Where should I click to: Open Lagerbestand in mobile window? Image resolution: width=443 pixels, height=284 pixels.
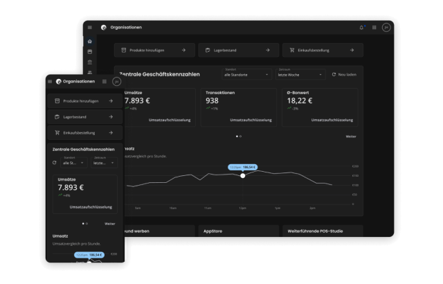point(84,117)
